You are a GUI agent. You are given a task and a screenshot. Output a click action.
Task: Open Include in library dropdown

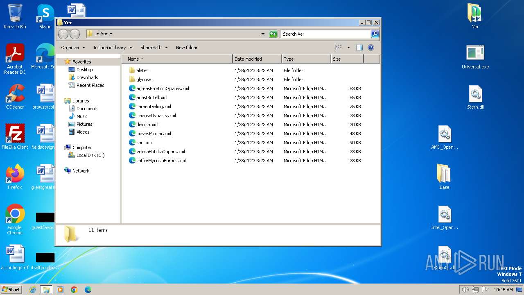coord(113,48)
